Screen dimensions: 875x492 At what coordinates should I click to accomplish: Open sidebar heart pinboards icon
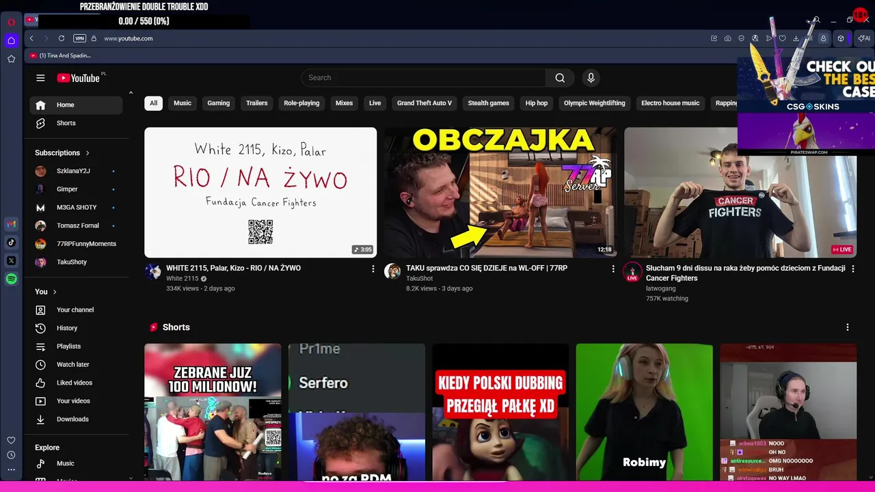(x=11, y=441)
